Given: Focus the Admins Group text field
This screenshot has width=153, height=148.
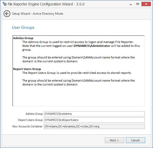Looking at the screenshot, I should coord(94,114).
